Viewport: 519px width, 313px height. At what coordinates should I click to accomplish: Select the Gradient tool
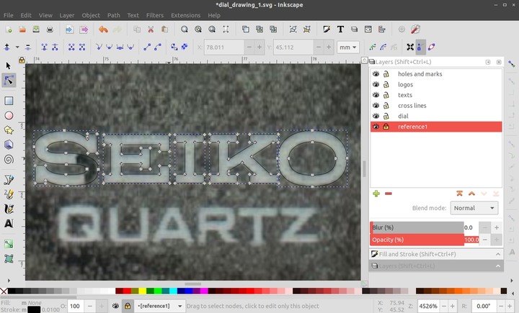click(x=9, y=244)
